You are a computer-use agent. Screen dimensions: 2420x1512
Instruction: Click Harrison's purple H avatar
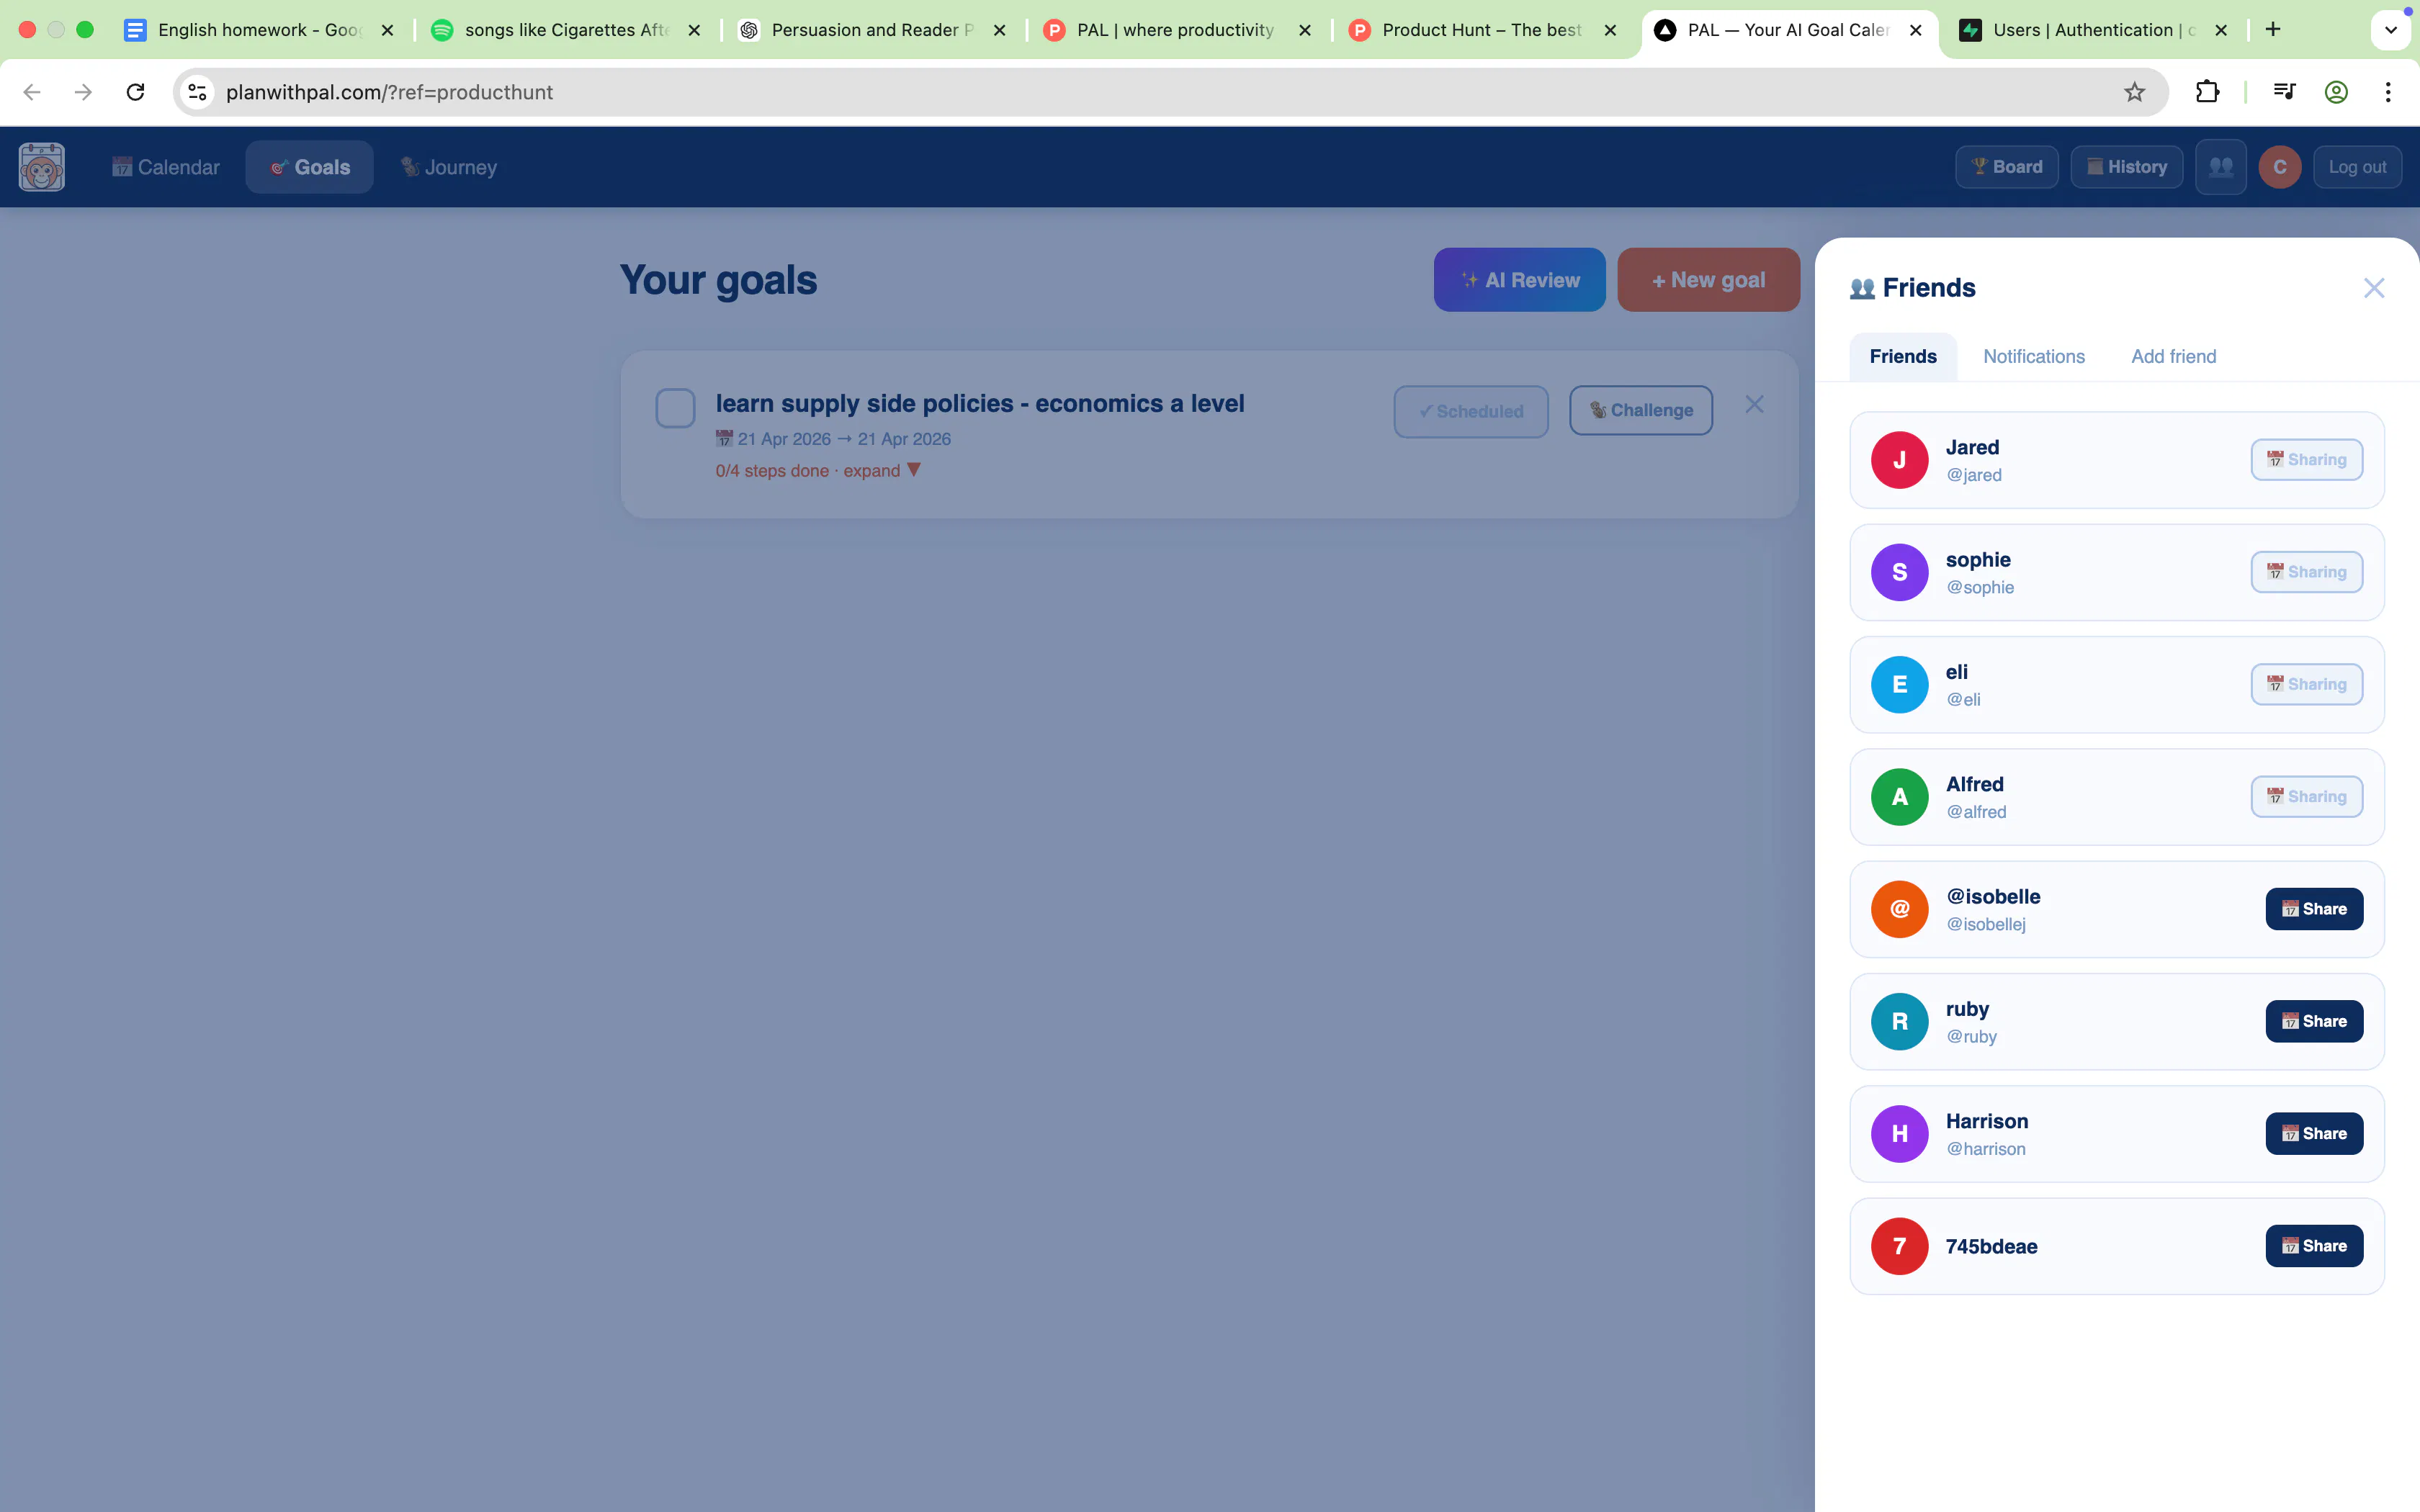(x=1900, y=1134)
